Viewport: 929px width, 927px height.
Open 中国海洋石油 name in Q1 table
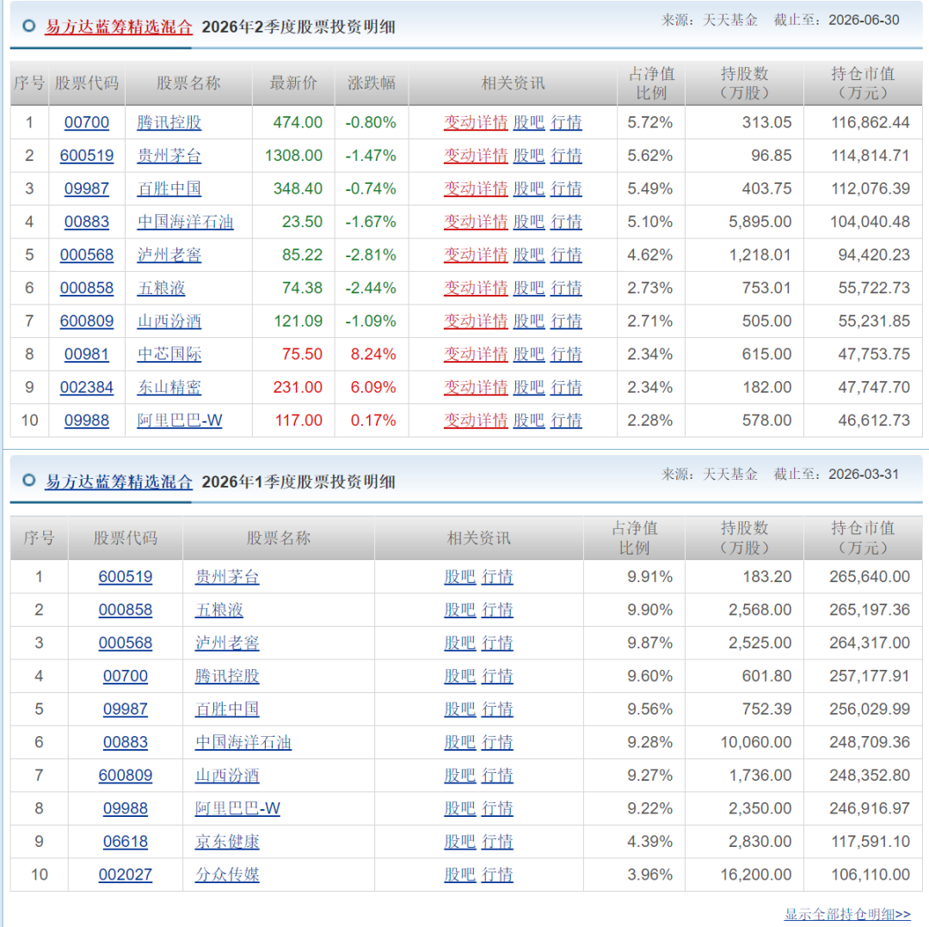pos(243,743)
